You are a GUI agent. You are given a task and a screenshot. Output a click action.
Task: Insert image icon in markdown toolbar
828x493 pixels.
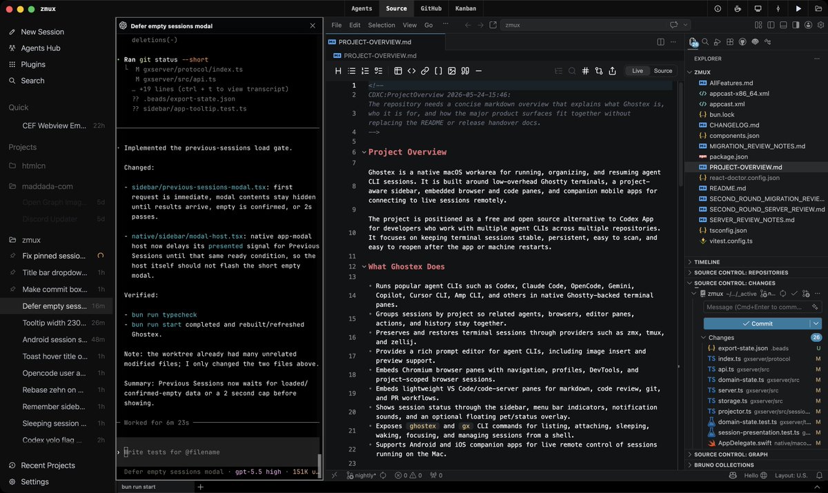452,70
